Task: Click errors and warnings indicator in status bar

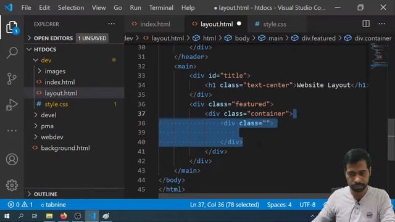Action: (x=20, y=204)
